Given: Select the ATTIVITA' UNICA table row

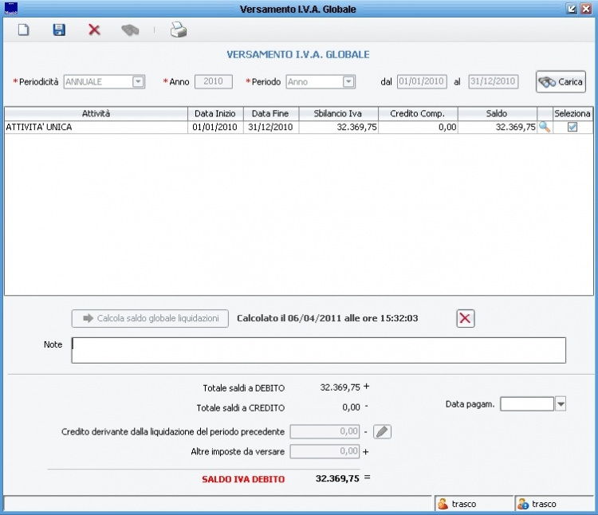Looking at the screenshot, I should [96, 127].
